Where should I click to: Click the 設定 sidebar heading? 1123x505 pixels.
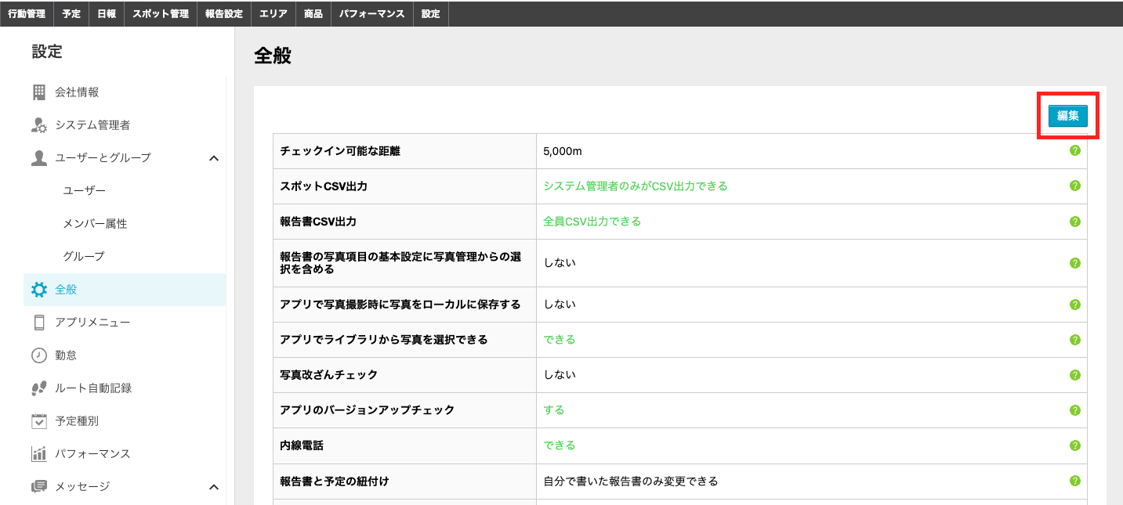click(47, 52)
